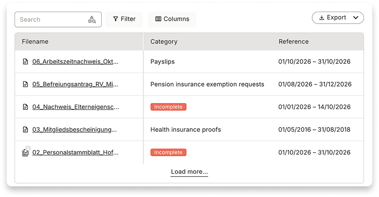Viewport: 379px width, 197px height.
Task: Open 03_Mitgliedsbescheinigung file link
Action: point(75,130)
